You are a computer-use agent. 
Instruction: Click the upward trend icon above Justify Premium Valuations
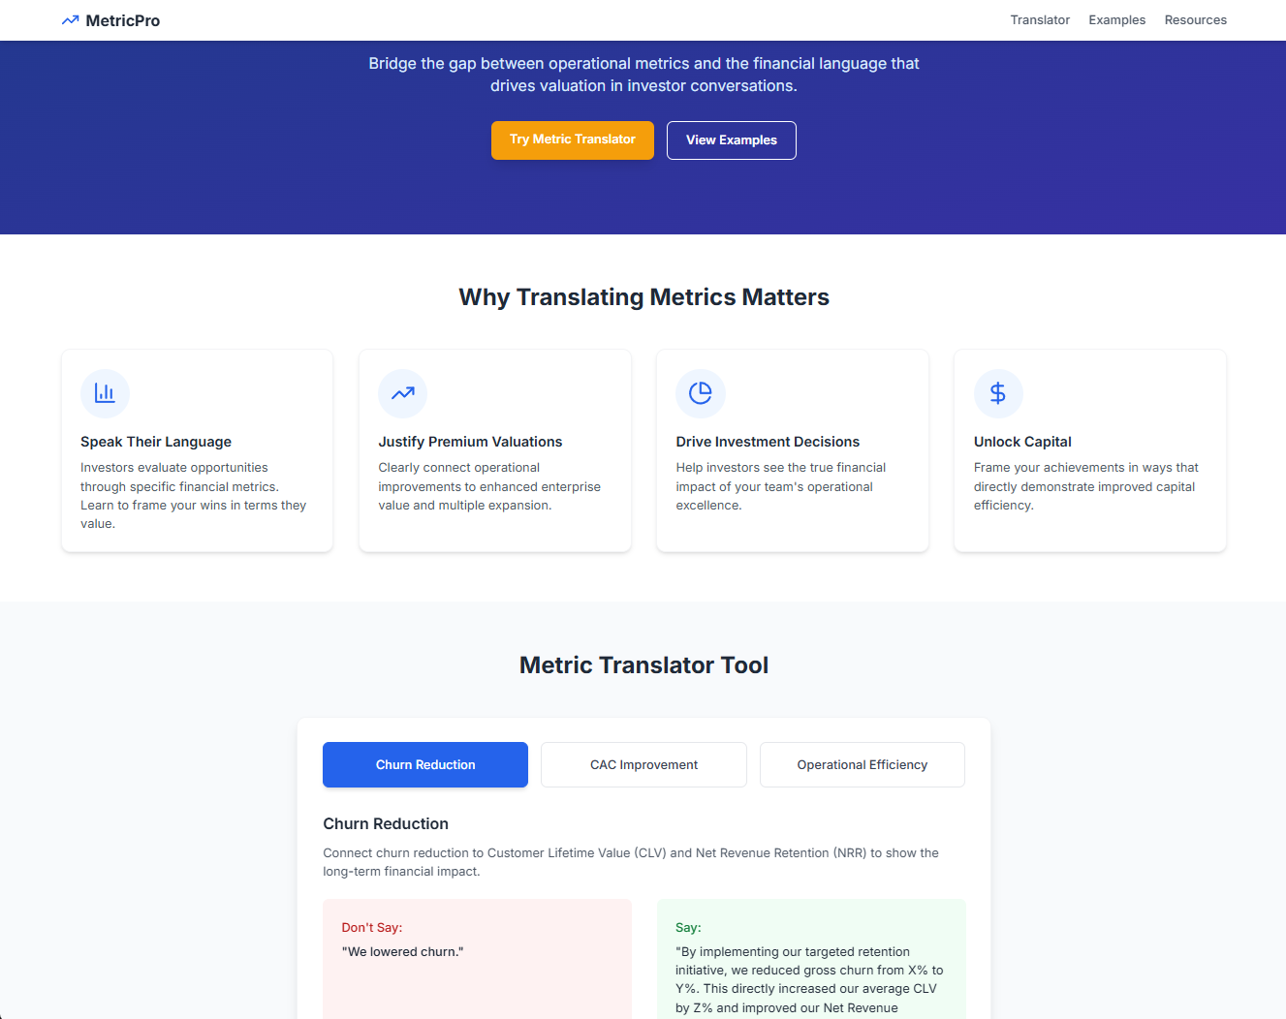click(x=402, y=393)
